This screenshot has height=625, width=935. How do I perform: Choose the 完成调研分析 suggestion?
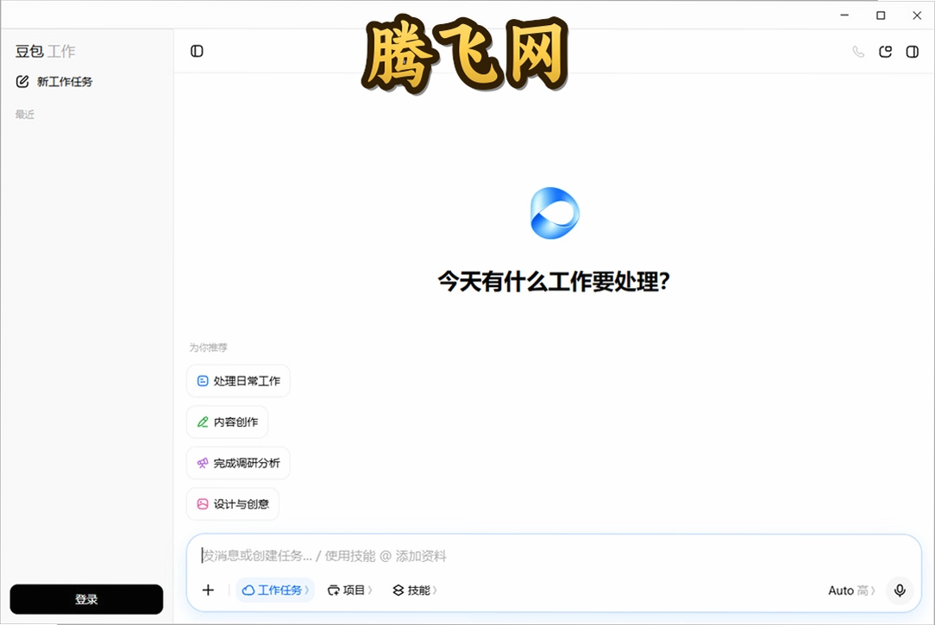(239, 463)
